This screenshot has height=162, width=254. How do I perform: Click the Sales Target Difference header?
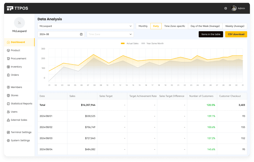172,96
